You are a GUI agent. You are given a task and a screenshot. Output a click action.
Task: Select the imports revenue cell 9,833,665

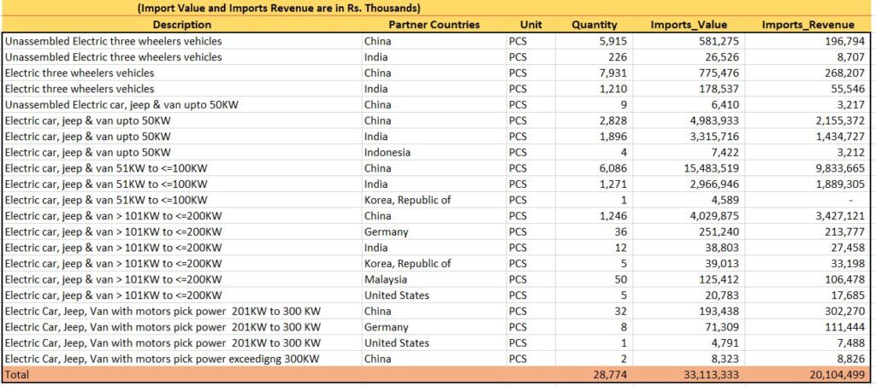pyautogui.click(x=832, y=168)
